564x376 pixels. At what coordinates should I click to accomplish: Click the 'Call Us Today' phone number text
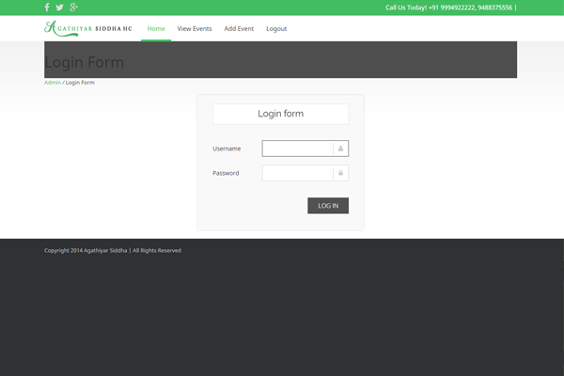click(x=450, y=8)
